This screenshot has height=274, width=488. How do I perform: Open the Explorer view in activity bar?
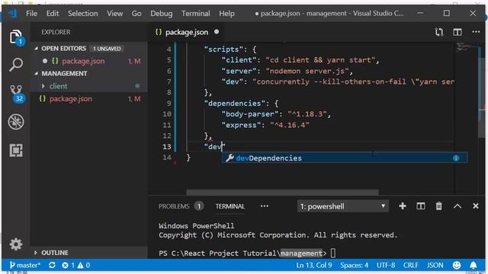[15, 37]
